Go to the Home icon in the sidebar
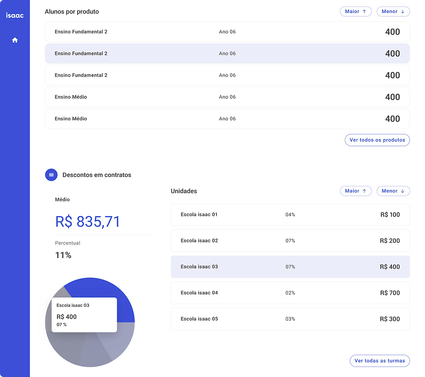 click(15, 40)
